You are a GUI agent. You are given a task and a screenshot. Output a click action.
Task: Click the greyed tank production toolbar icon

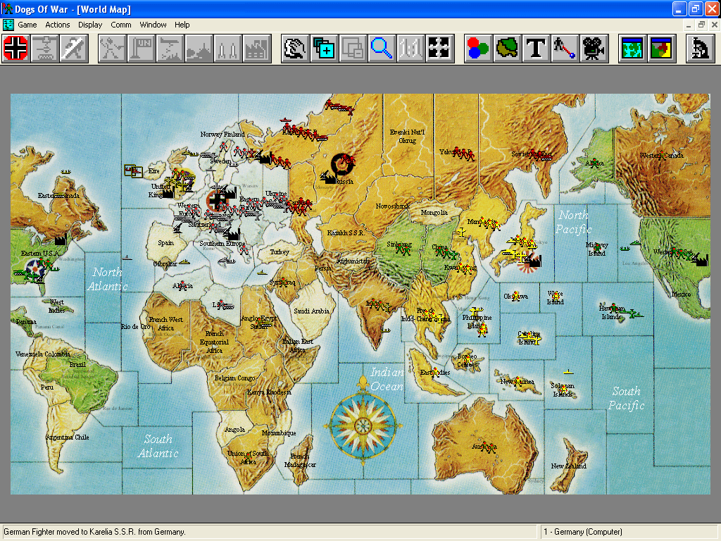(x=44, y=49)
